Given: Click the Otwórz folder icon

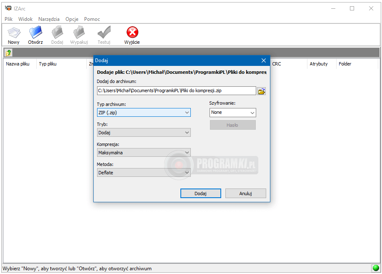Looking at the screenshot, I should click(x=35, y=32).
